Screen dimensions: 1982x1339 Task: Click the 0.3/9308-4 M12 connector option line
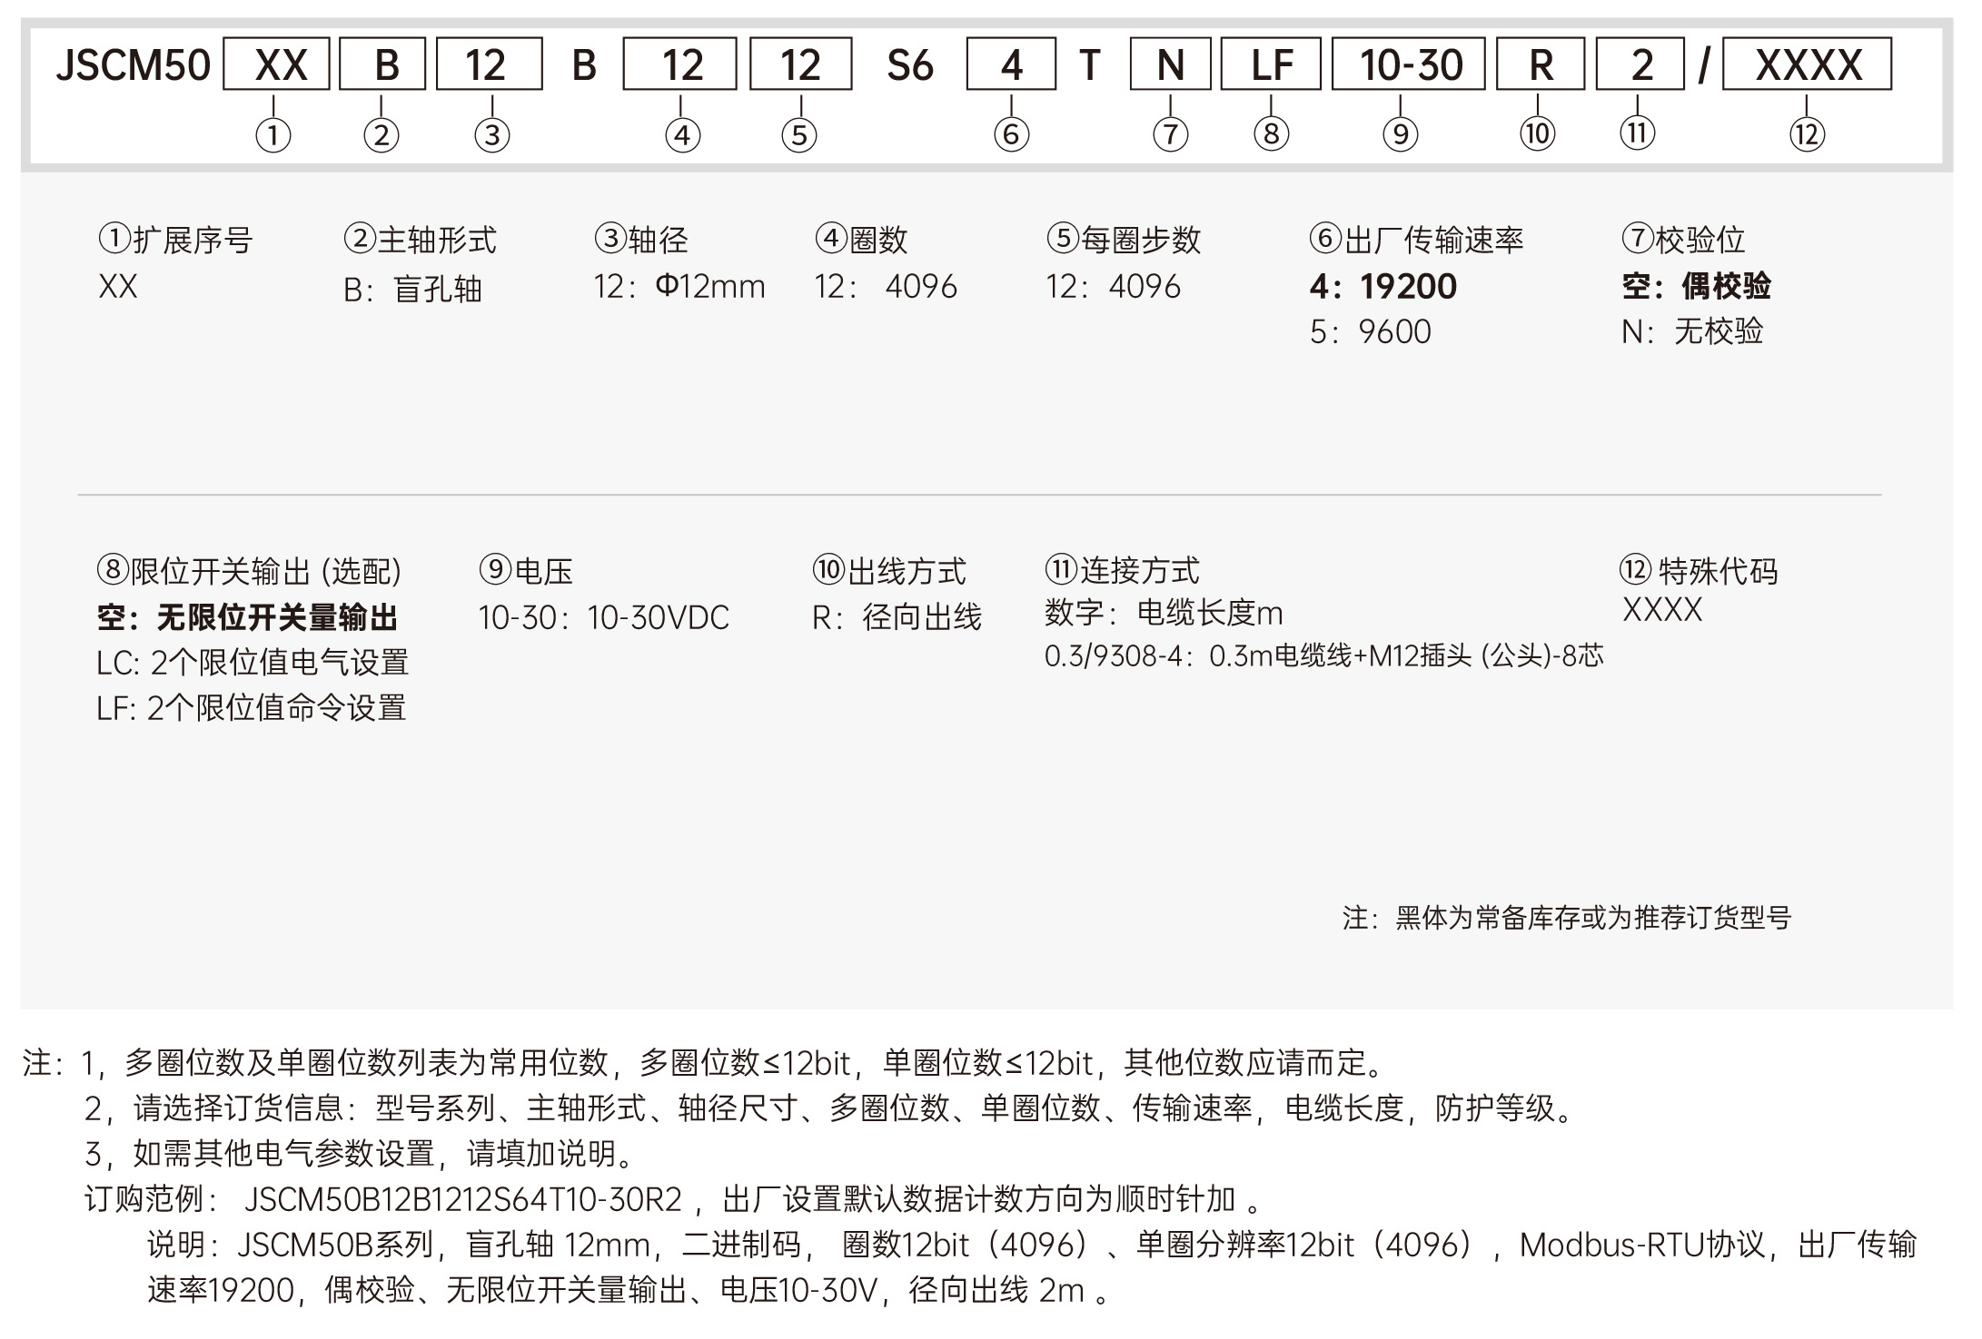[x=1323, y=655]
